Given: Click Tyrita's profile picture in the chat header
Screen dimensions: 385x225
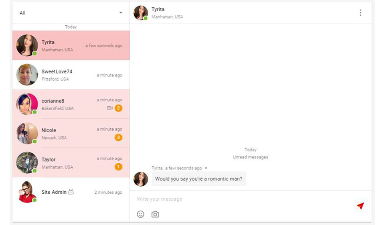Looking at the screenshot, I should 141,13.
